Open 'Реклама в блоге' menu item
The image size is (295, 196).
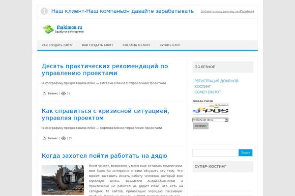[136, 45]
